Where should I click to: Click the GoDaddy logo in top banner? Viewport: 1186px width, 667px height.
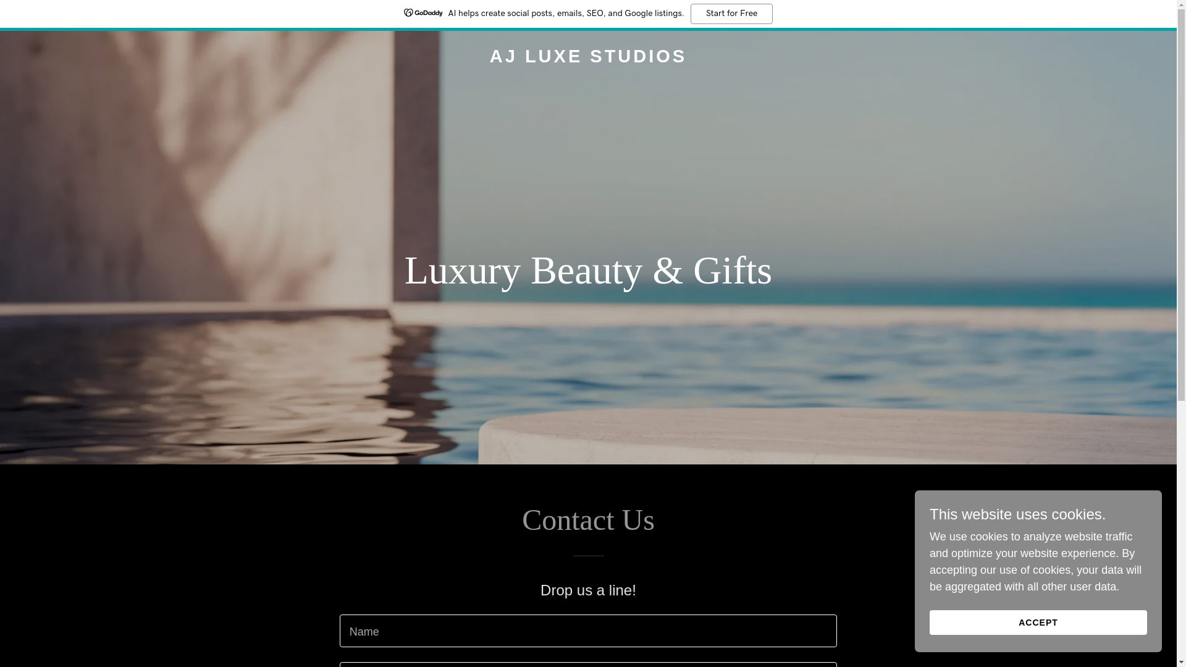(x=423, y=13)
